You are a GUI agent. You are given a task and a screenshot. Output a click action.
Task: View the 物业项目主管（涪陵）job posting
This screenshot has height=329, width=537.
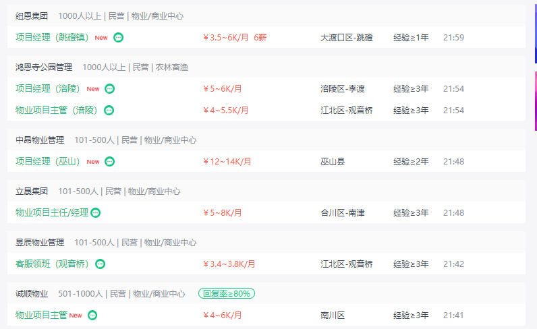click(x=57, y=111)
